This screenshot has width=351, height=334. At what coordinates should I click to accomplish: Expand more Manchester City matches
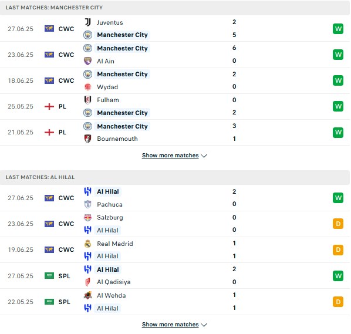coord(170,156)
